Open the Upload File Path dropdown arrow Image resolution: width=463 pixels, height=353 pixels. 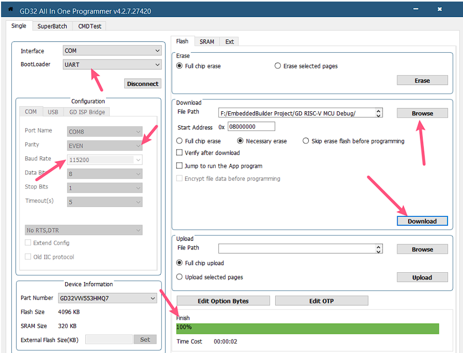point(379,249)
